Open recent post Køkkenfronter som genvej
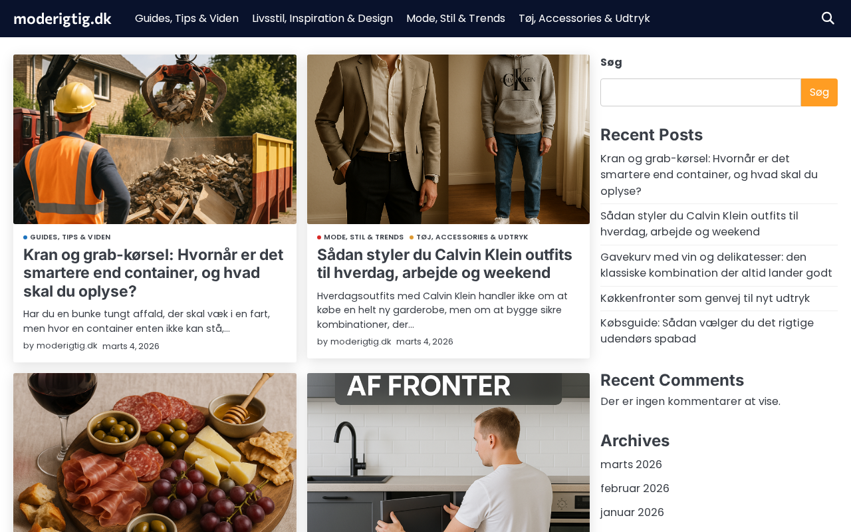Image resolution: width=851 pixels, height=532 pixels. pos(705,298)
